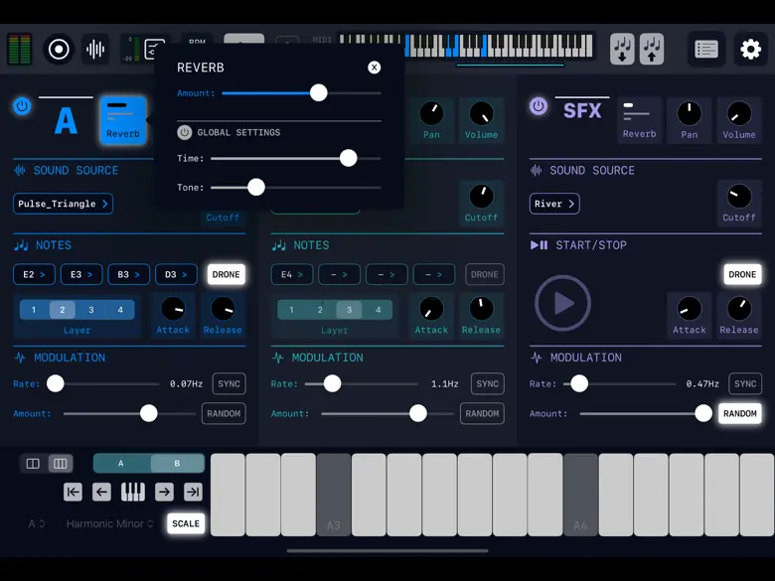Open the waveform audio icon
The width and height of the screenshot is (775, 581).
(x=96, y=49)
